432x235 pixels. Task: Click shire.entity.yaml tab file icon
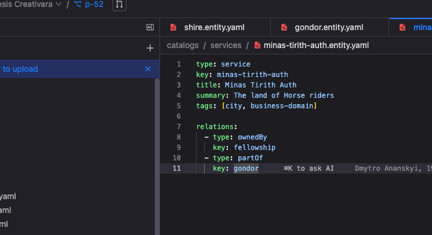coord(173,27)
